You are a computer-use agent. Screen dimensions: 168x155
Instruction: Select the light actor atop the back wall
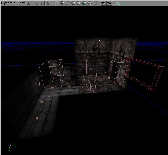click(99, 41)
